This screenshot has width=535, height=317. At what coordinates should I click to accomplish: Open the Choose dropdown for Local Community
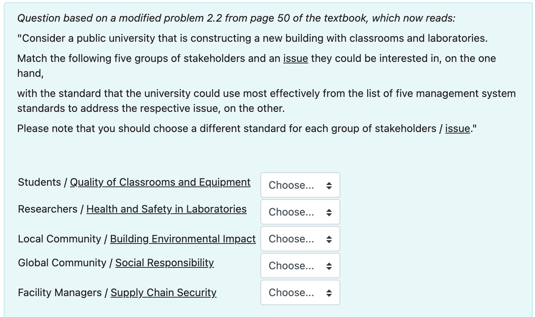(300, 239)
